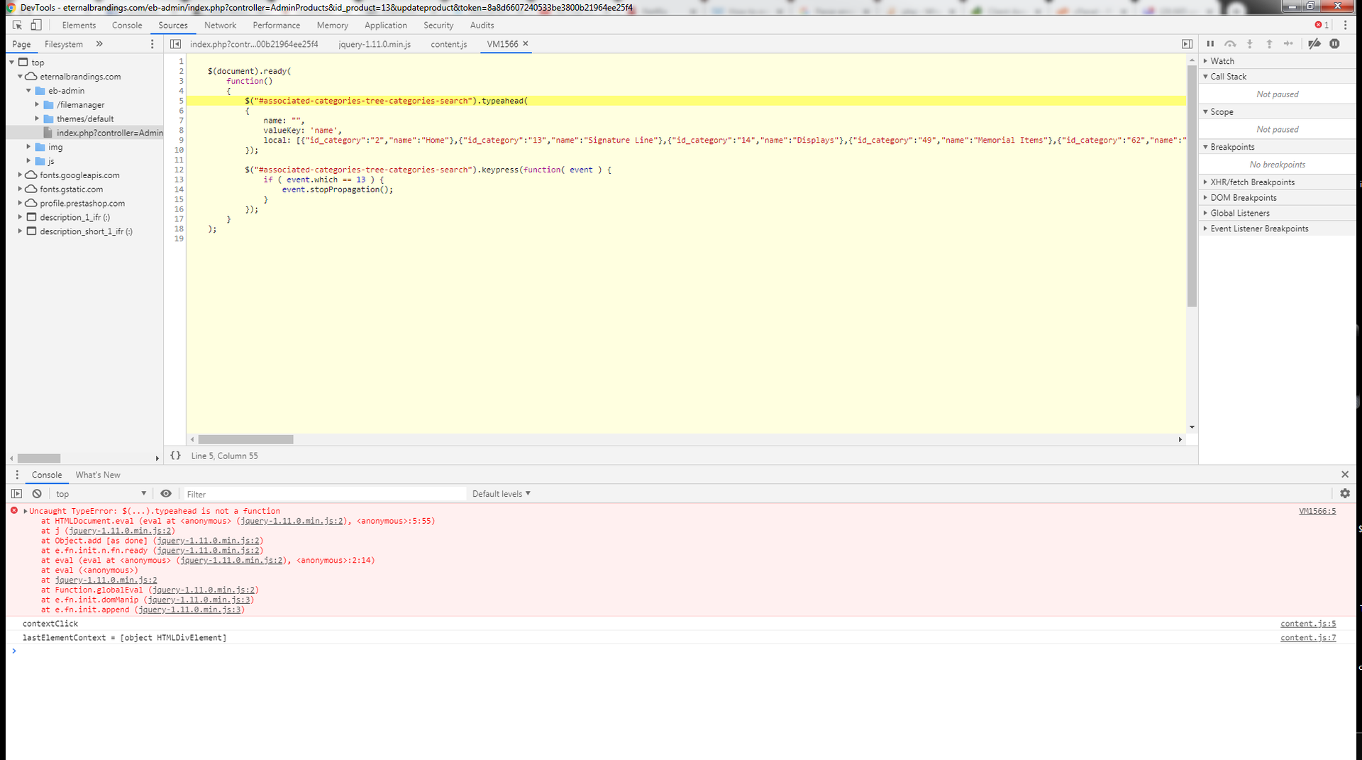Switch to Filesystem navigator tab
The height and width of the screenshot is (760, 1362).
point(64,44)
